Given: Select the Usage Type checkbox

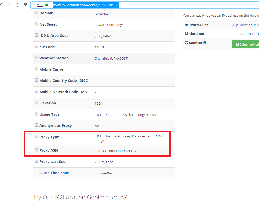Looking at the screenshot, I should [37, 114].
